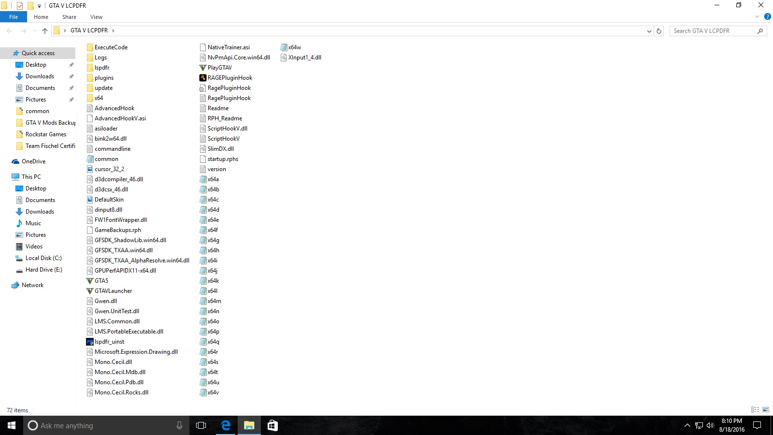
Task: Click Cortana's Ask me anything box
Action: coord(106,425)
